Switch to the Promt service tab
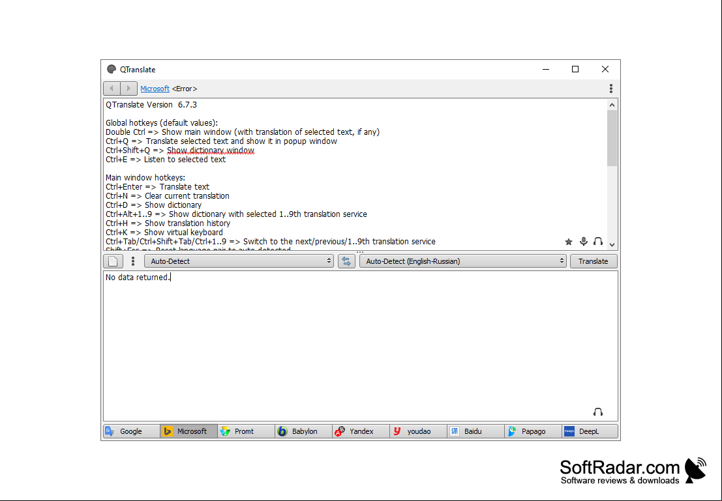Image resolution: width=722 pixels, height=501 pixels. click(247, 431)
